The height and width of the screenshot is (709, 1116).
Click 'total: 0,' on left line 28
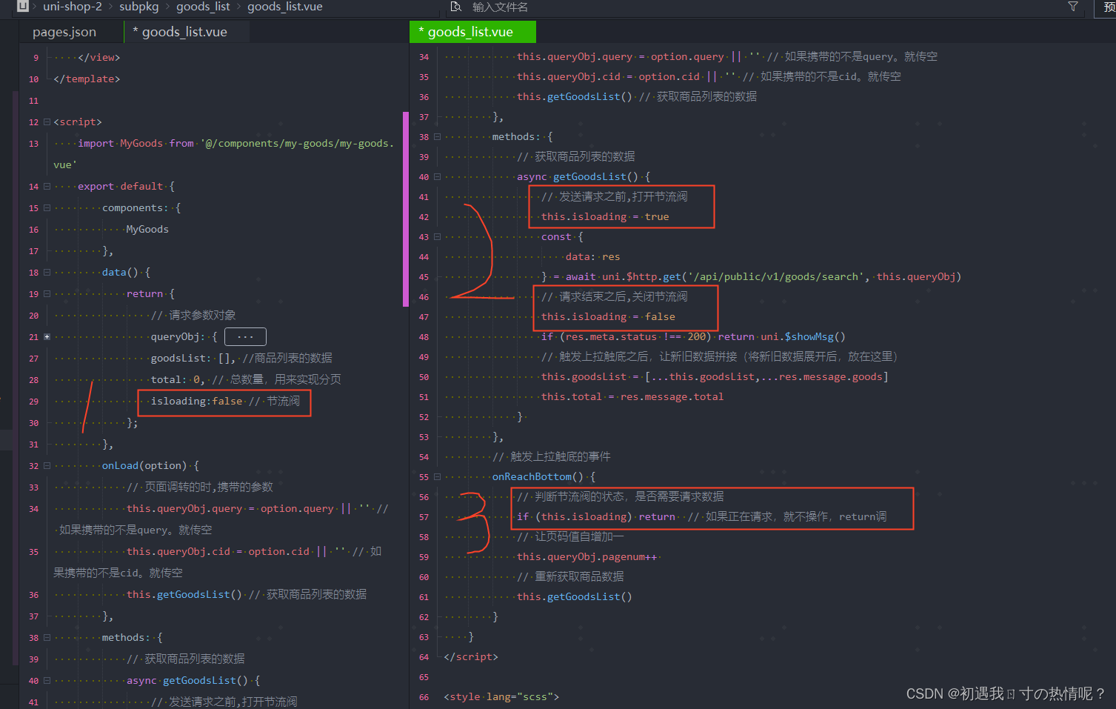click(178, 379)
